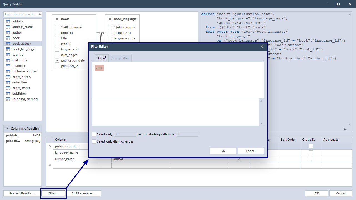The width and height of the screenshot is (356, 200).
Task: Click the starting index input field
Action: [x=187, y=134]
